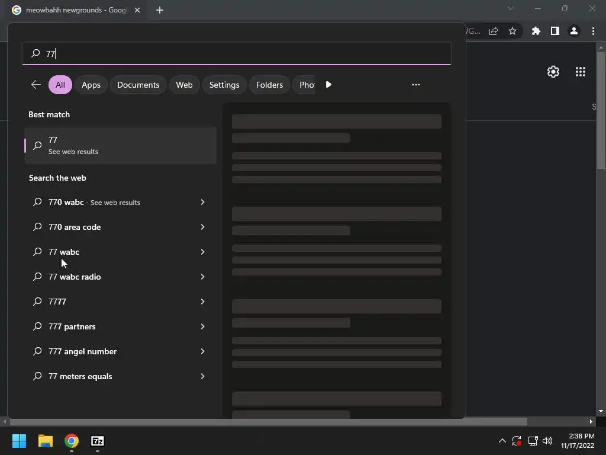The image size is (606, 455).
Task: Select the 77 meters equals suggestion
Action: tap(120, 376)
